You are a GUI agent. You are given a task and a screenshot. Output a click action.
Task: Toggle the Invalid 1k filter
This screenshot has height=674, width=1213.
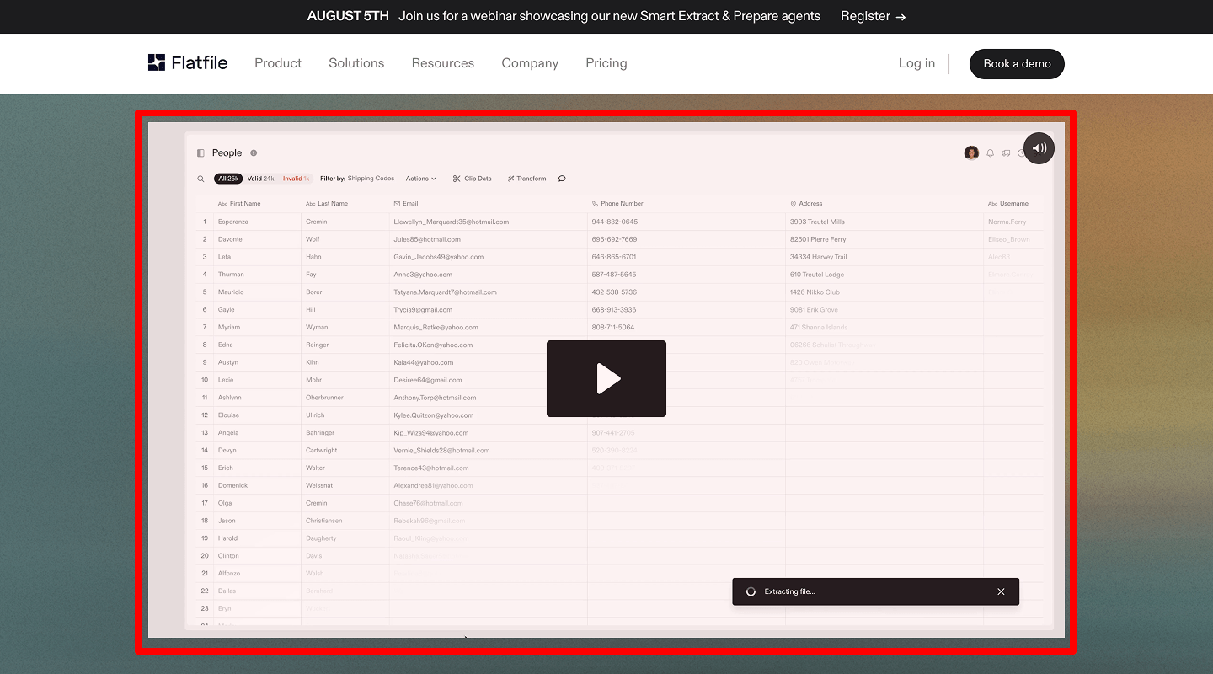click(x=297, y=179)
